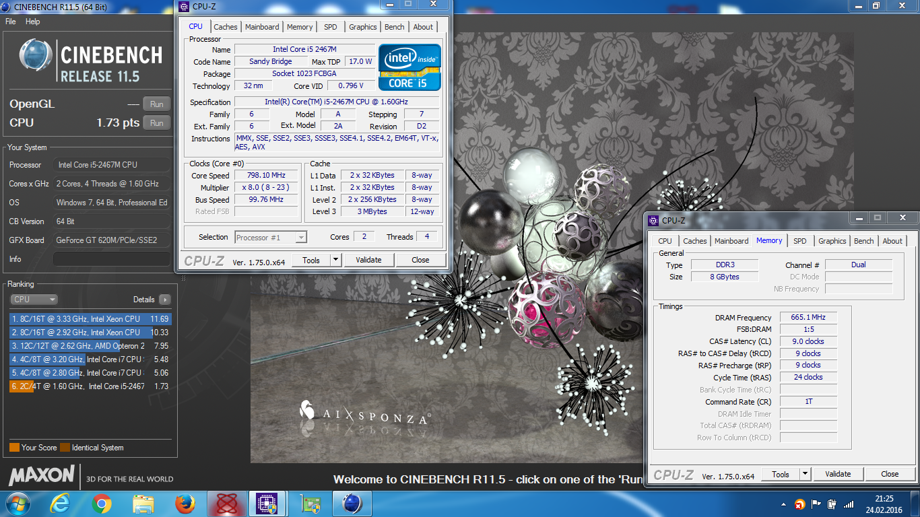Open Caches tab in CPU-Z Memory window

point(694,241)
